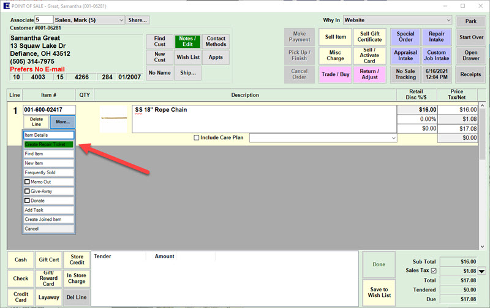Click the Park button

point(470,21)
